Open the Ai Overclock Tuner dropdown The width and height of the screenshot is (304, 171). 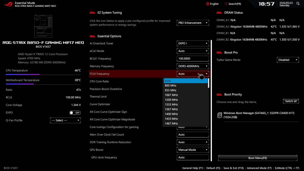click(x=193, y=43)
